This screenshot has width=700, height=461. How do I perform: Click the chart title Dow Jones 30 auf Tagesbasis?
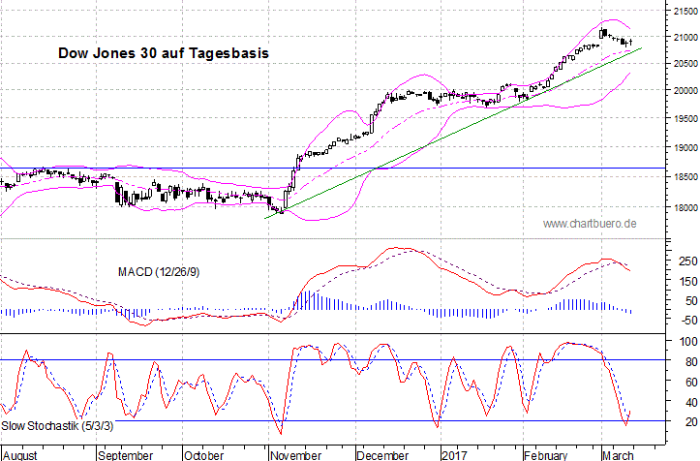click(164, 53)
